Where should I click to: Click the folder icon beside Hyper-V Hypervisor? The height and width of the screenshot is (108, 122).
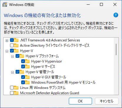pos(27,61)
